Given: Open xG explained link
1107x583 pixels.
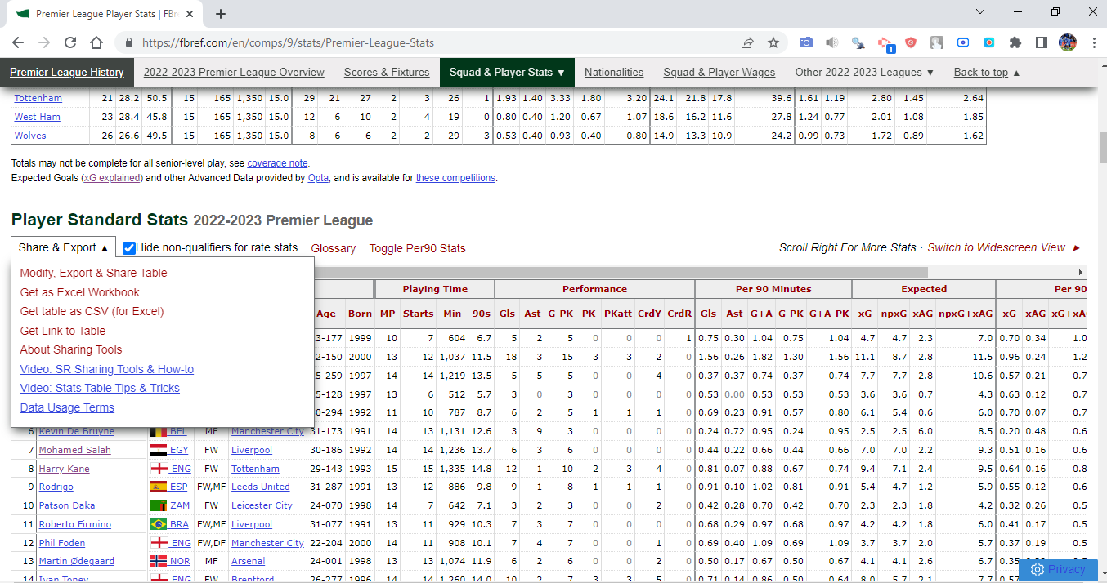Looking at the screenshot, I should pyautogui.click(x=111, y=178).
